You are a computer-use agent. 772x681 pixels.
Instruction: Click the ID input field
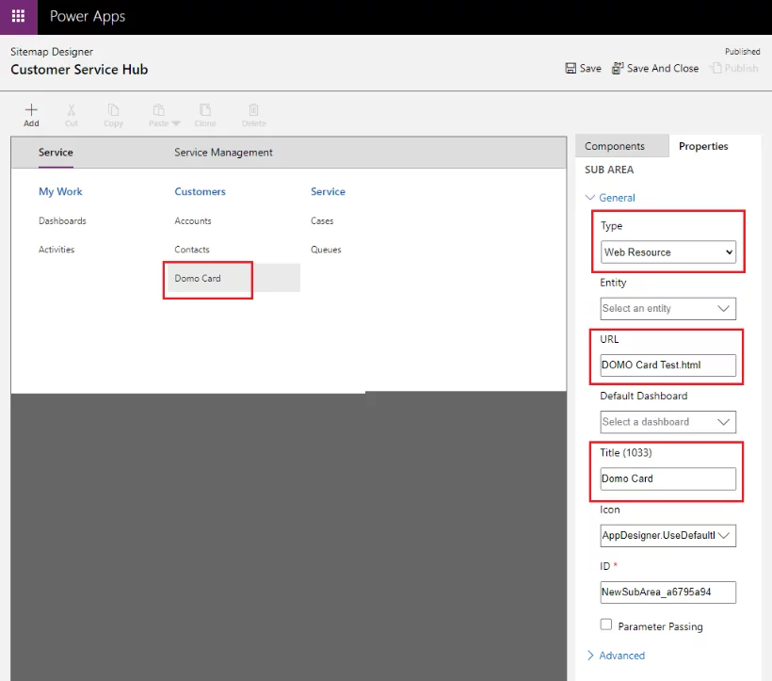tap(668, 592)
